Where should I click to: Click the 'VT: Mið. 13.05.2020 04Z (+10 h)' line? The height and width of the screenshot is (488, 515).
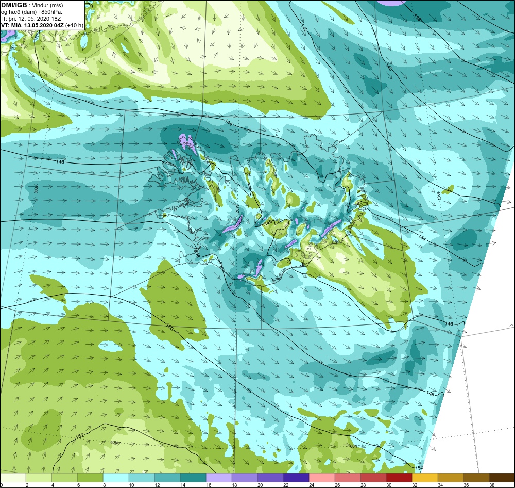pyautogui.click(x=42, y=25)
